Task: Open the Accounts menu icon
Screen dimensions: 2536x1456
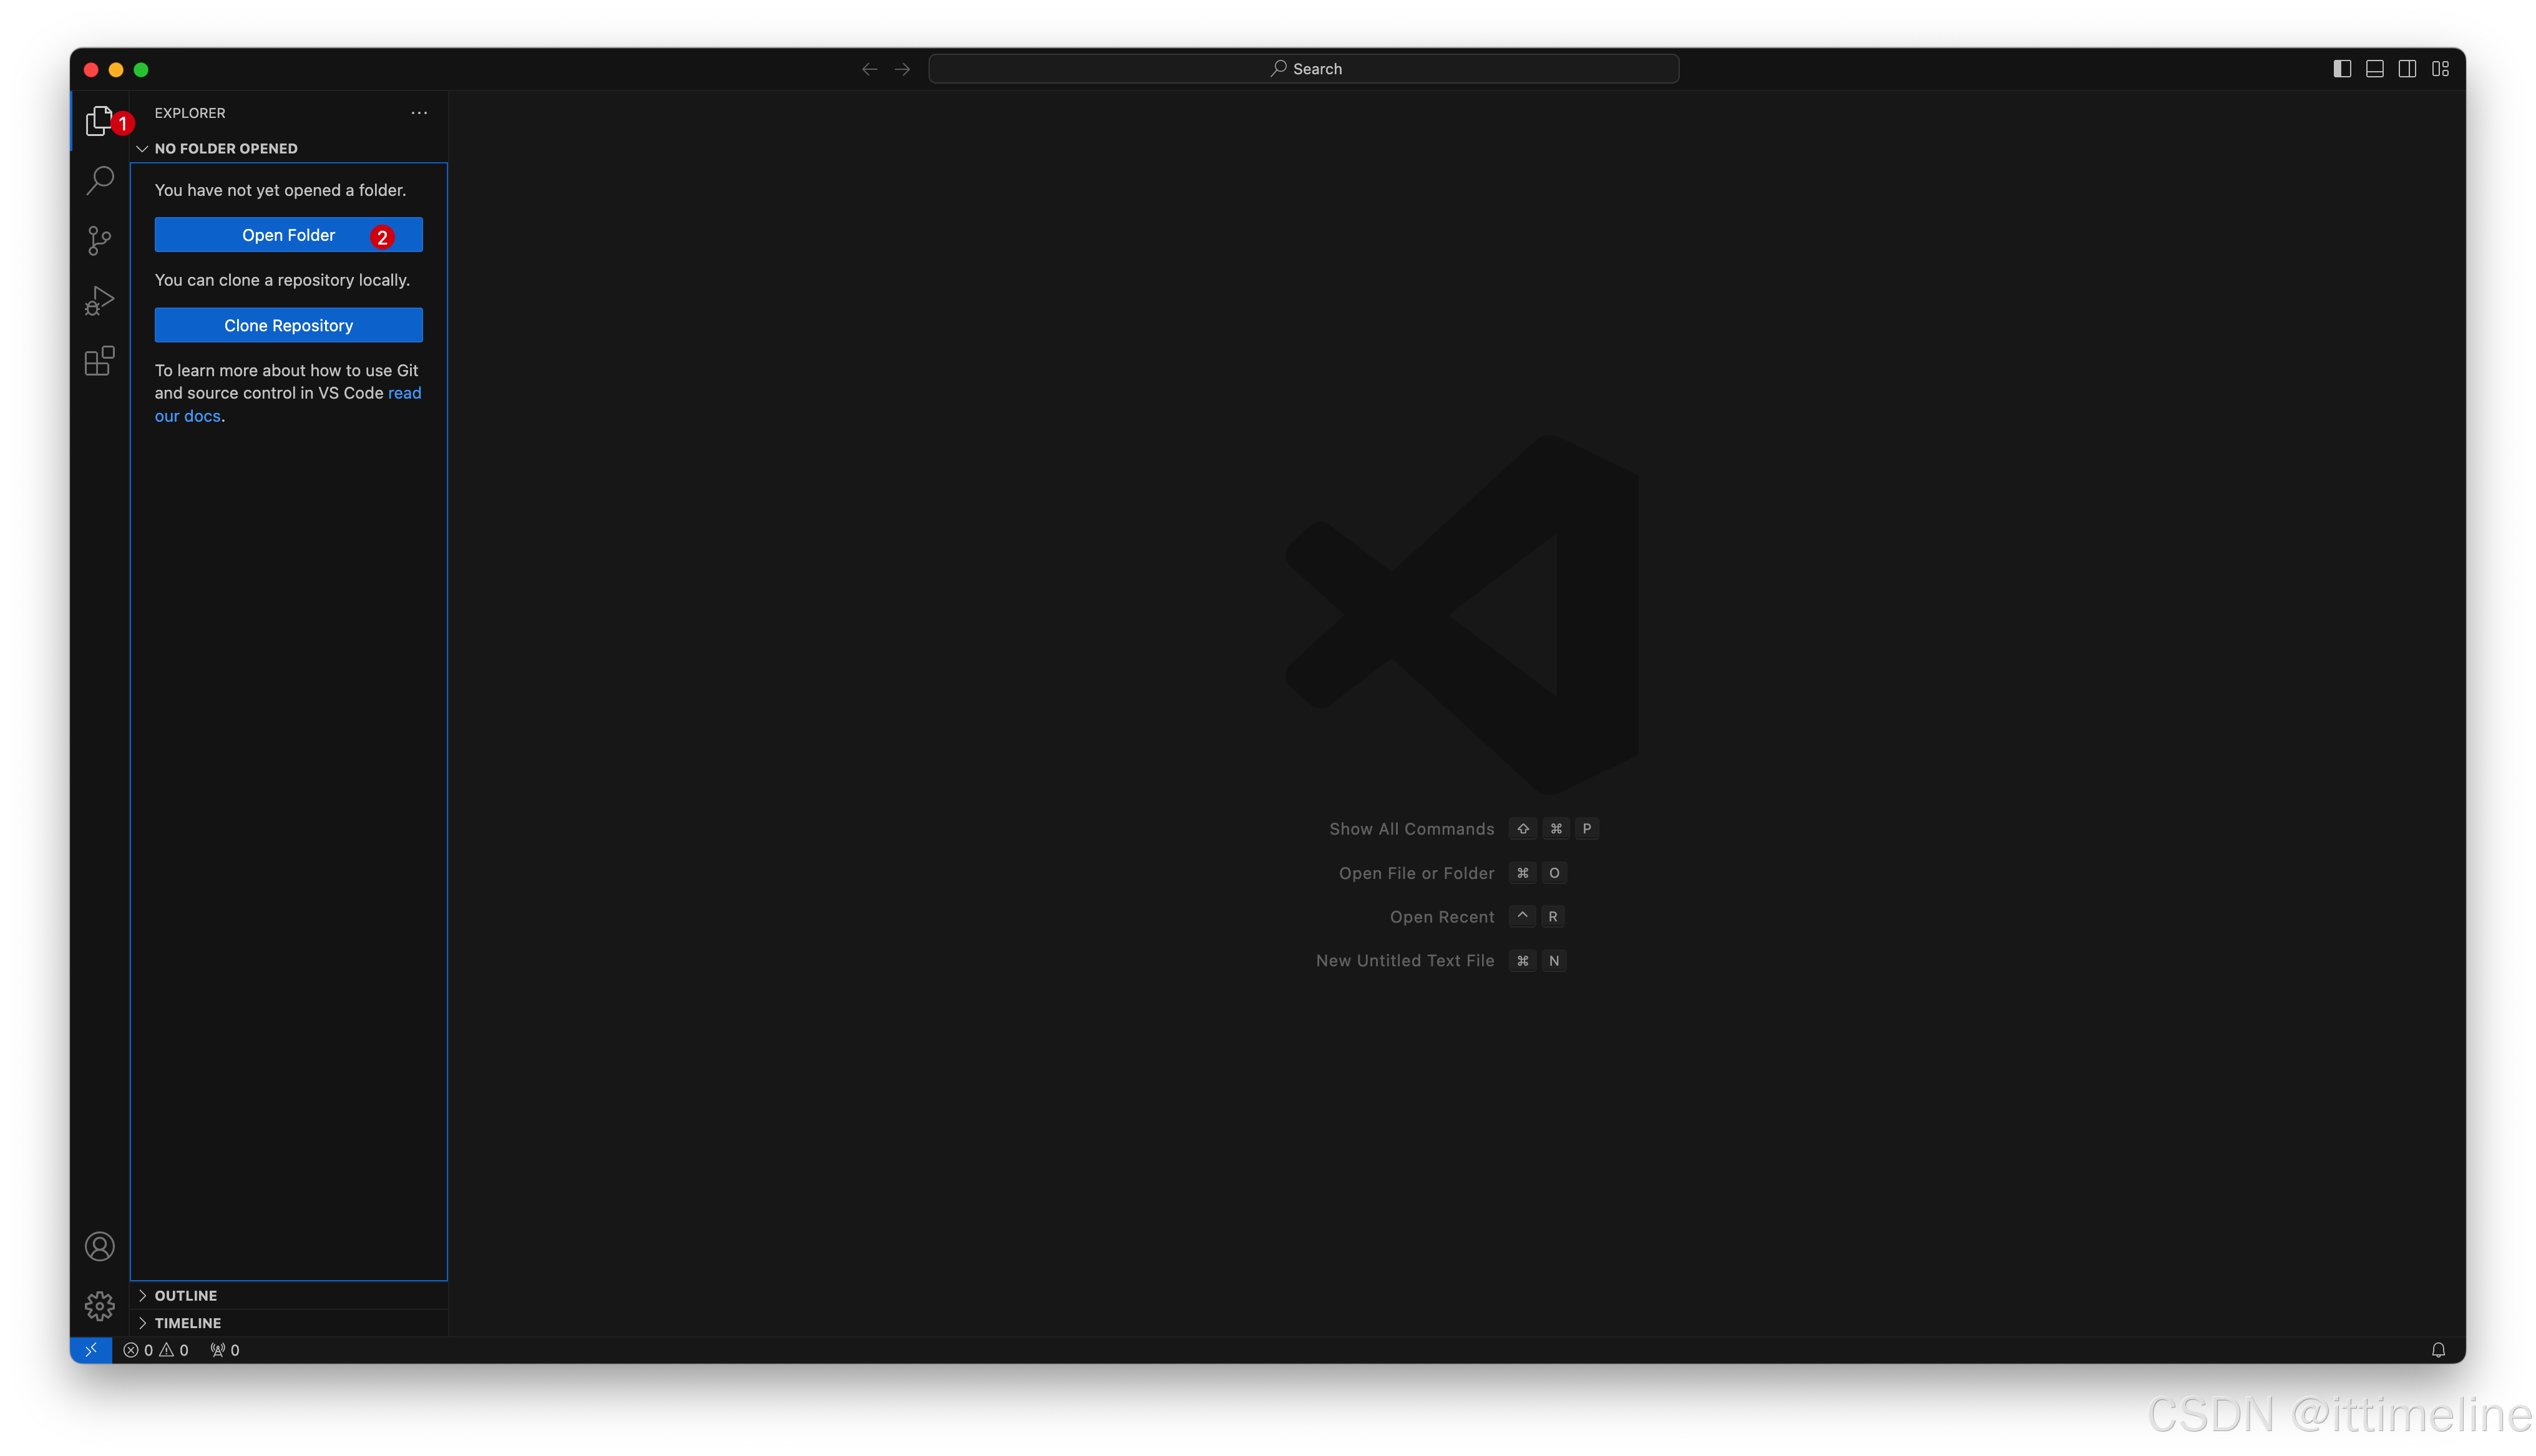Action: click(99, 1246)
